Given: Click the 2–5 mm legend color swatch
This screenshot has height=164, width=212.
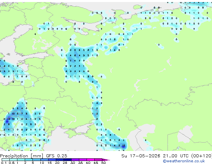Looking at the screenshot, I should [x=29, y=160].
